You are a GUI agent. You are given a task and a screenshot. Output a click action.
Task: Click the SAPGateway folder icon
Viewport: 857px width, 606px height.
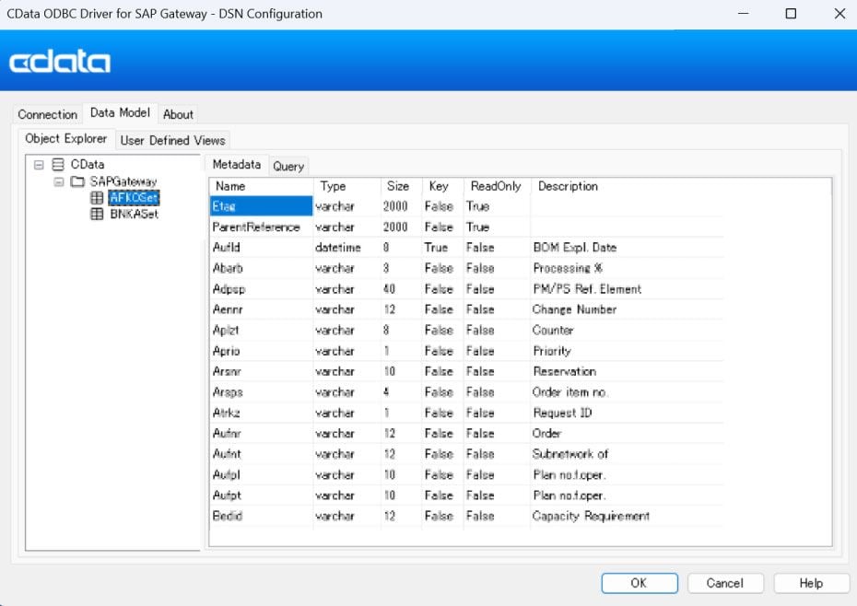point(77,181)
